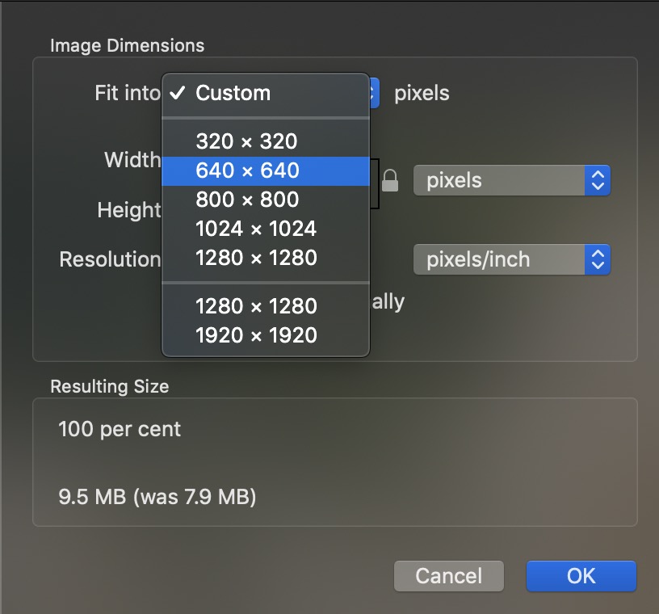Screen dimensions: 659x614
Task: Click the Fit into popup arrows
Action: [x=374, y=93]
